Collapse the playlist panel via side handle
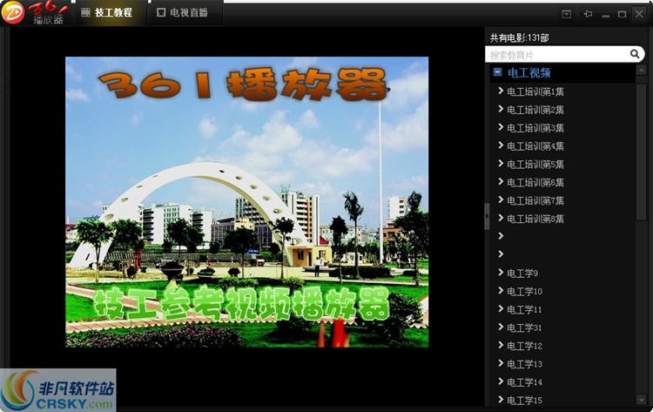653x412 pixels. pyautogui.click(x=487, y=217)
